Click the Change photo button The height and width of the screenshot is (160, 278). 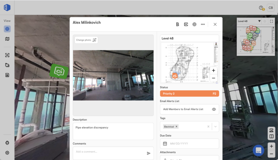click(86, 40)
